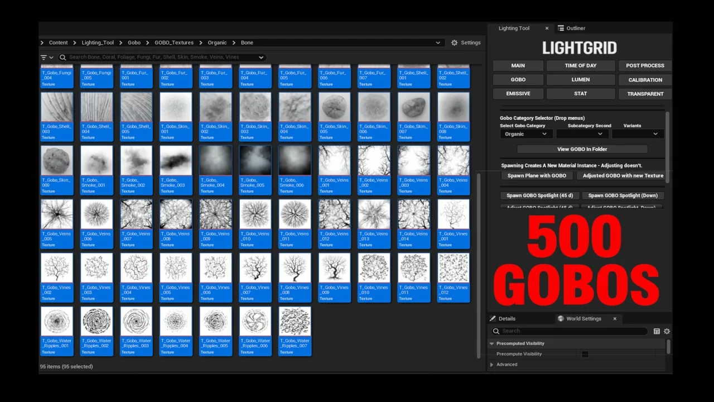The height and width of the screenshot is (402, 714).
Task: Click the View GOBO In Folder button
Action: [582, 149]
